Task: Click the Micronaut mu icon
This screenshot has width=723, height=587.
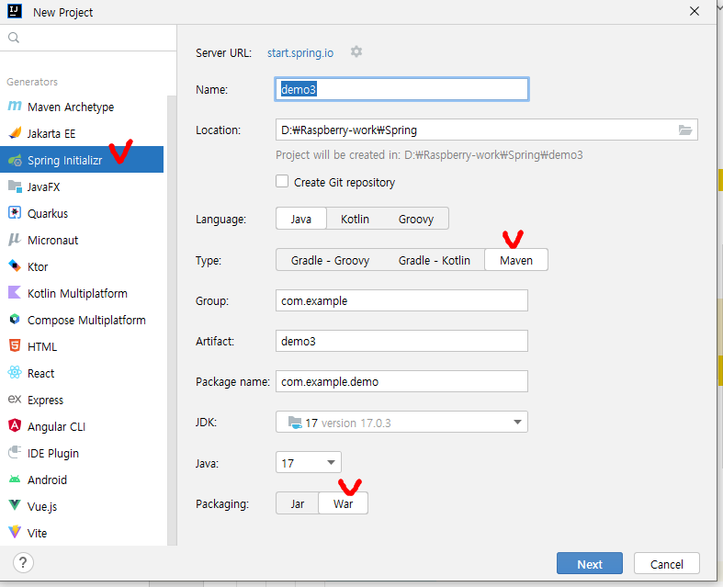Action: (15, 240)
